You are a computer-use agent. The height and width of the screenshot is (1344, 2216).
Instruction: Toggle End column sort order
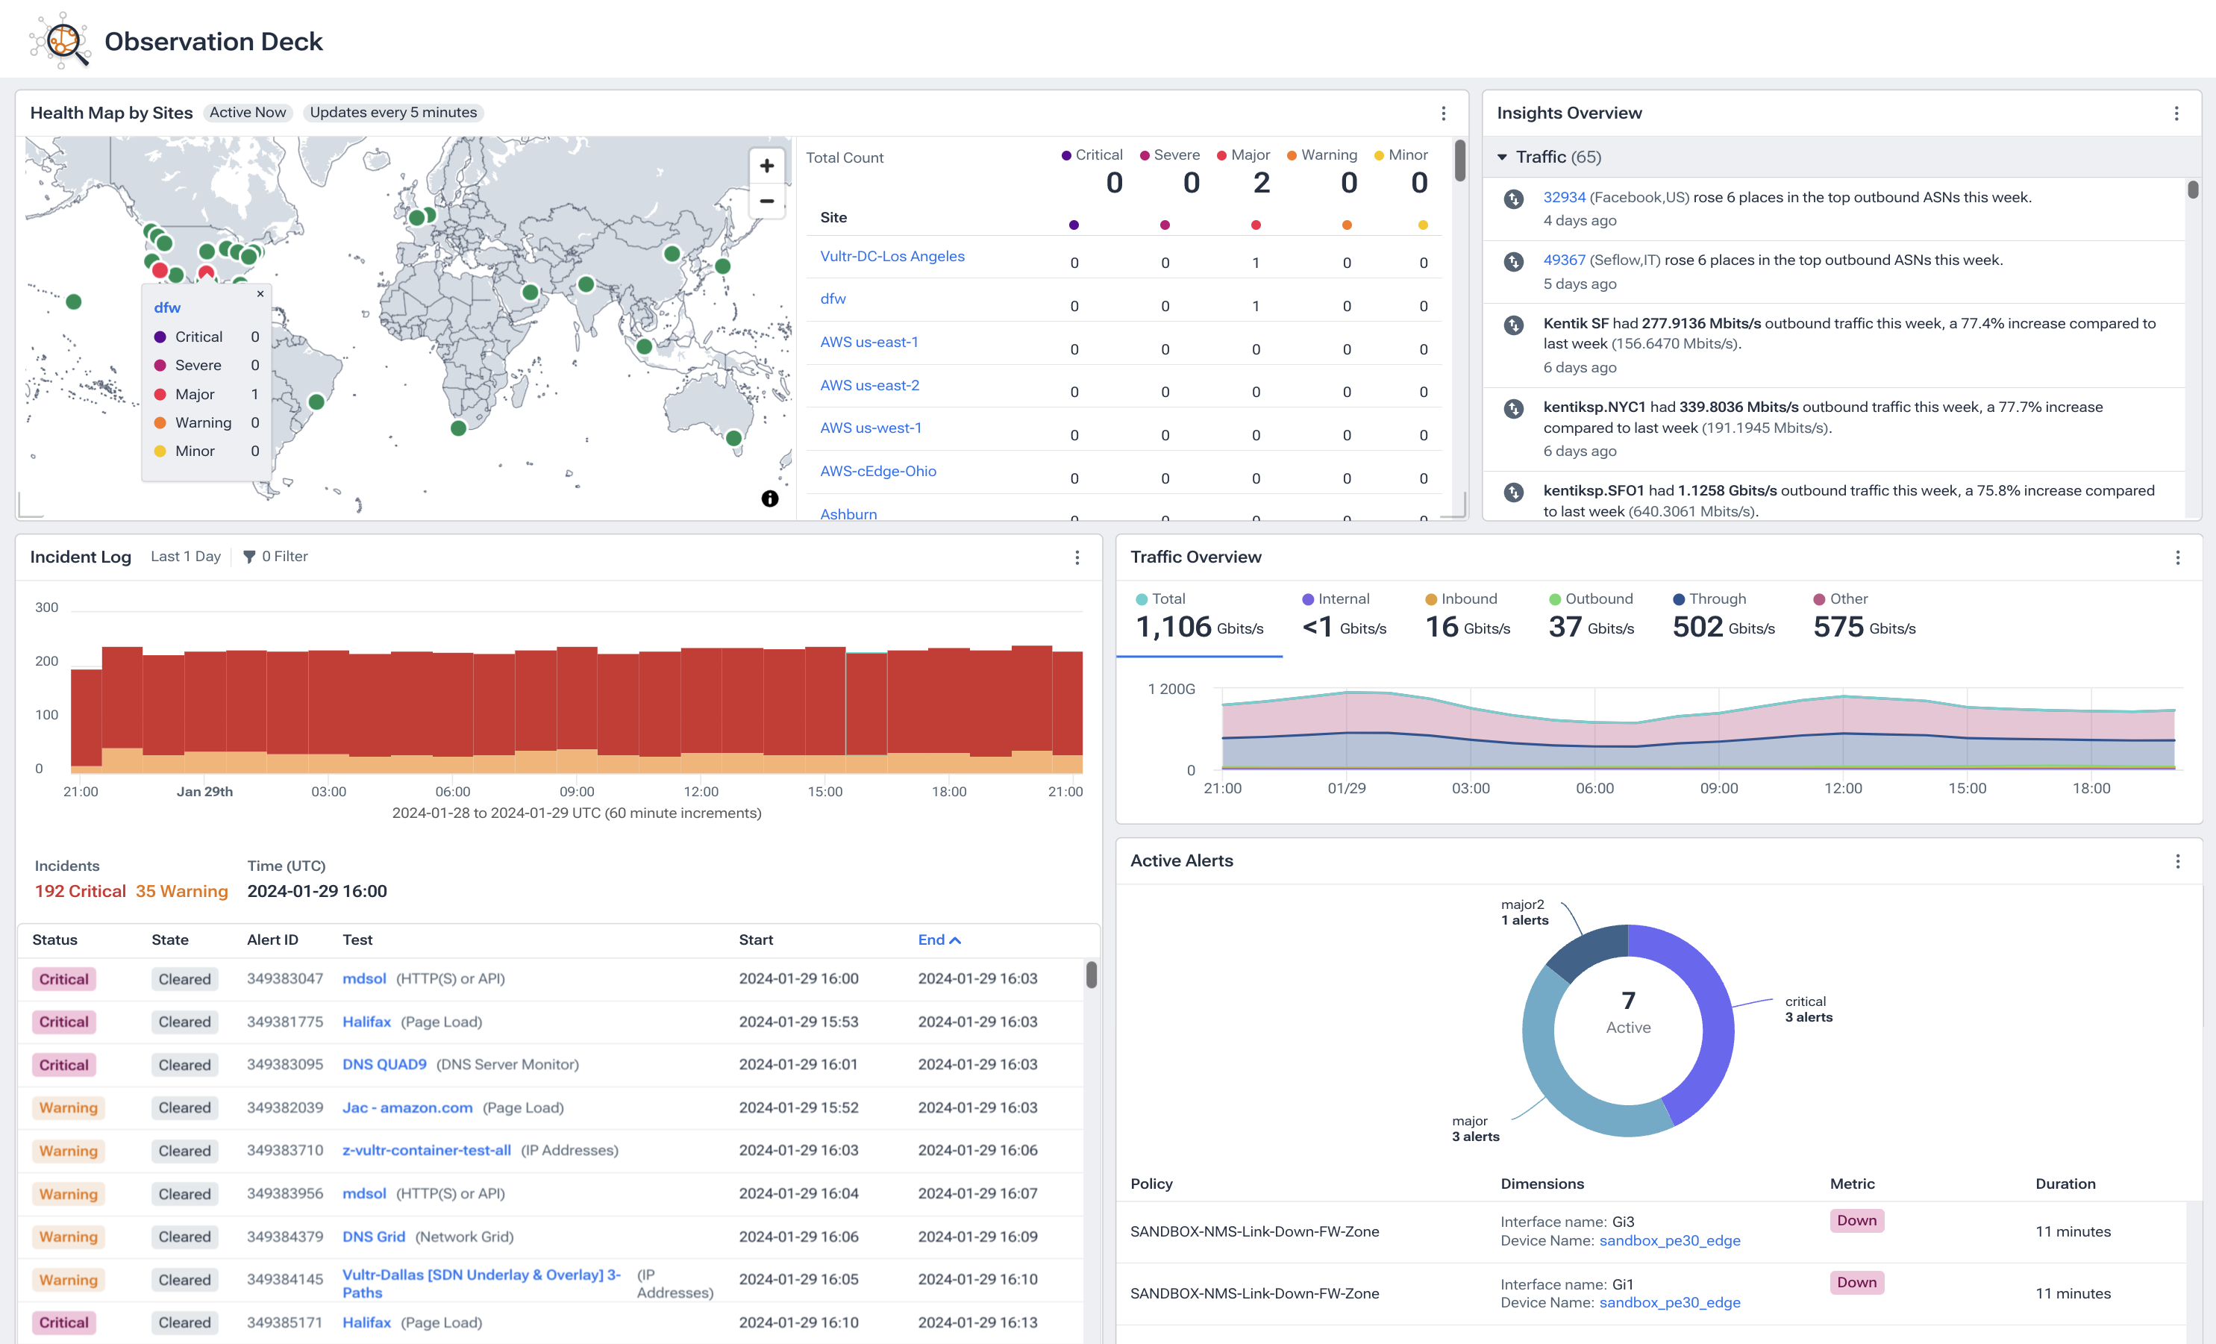939,940
